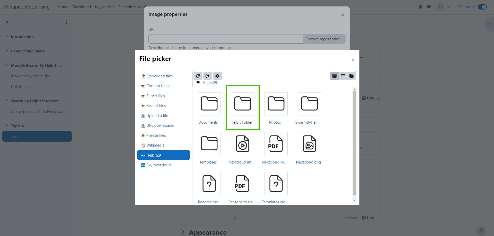The height and width of the screenshot is (236, 494).
Task: Select the Test item in course index
Action: point(37,137)
